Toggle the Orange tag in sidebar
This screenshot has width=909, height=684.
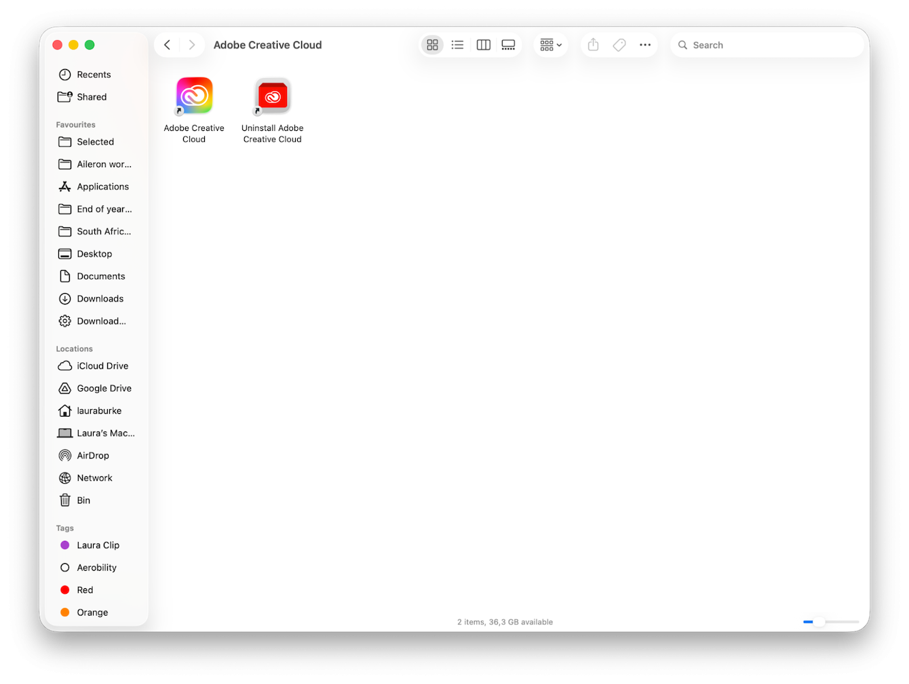click(92, 612)
